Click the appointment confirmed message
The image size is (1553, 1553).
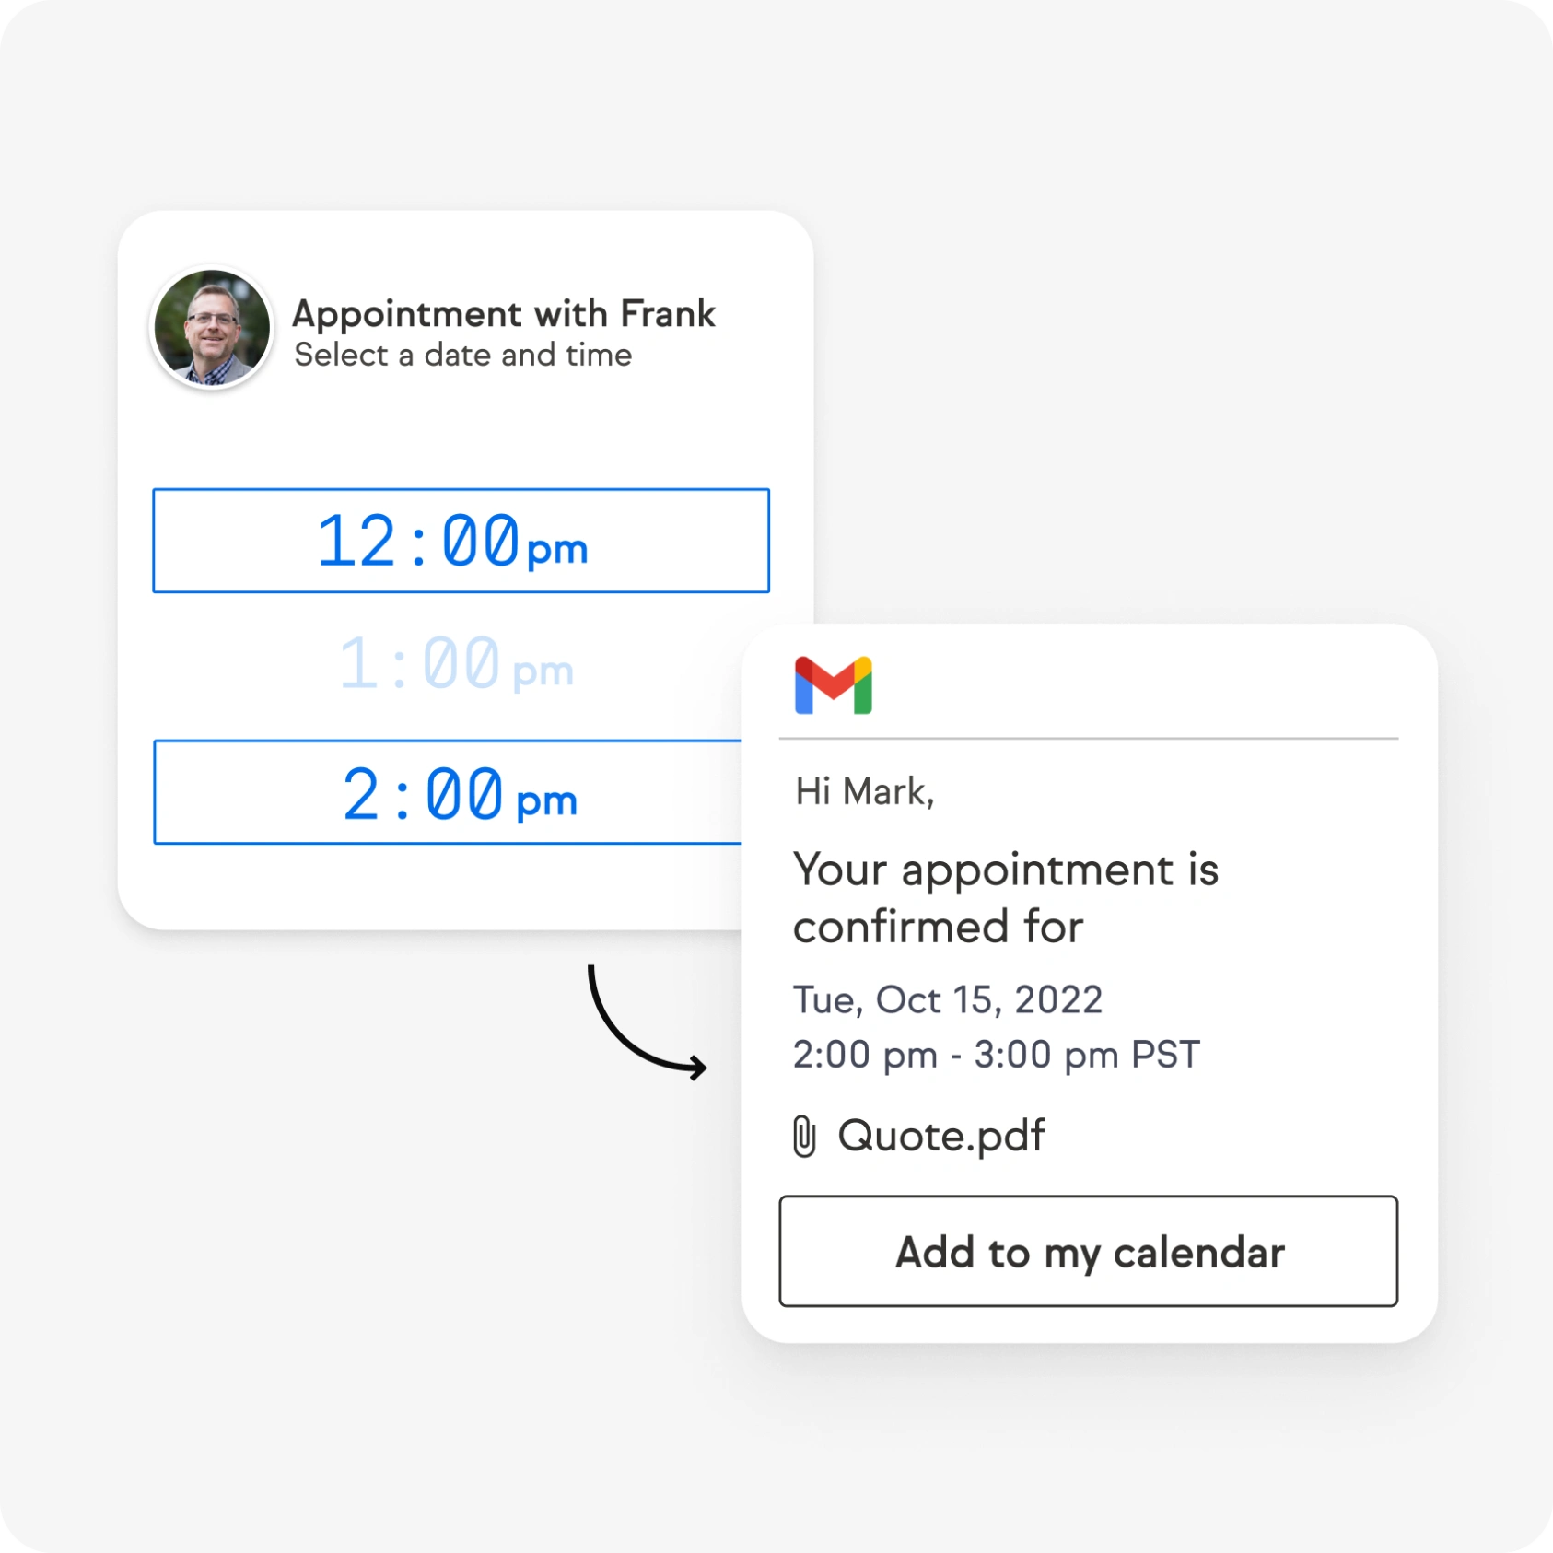pyautogui.click(x=1006, y=898)
